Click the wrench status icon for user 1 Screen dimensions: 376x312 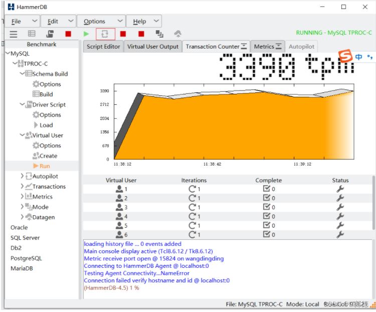pos(340,189)
